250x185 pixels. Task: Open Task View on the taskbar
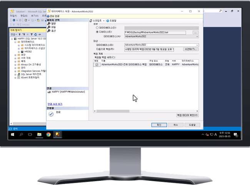pyautogui.click(x=30, y=135)
